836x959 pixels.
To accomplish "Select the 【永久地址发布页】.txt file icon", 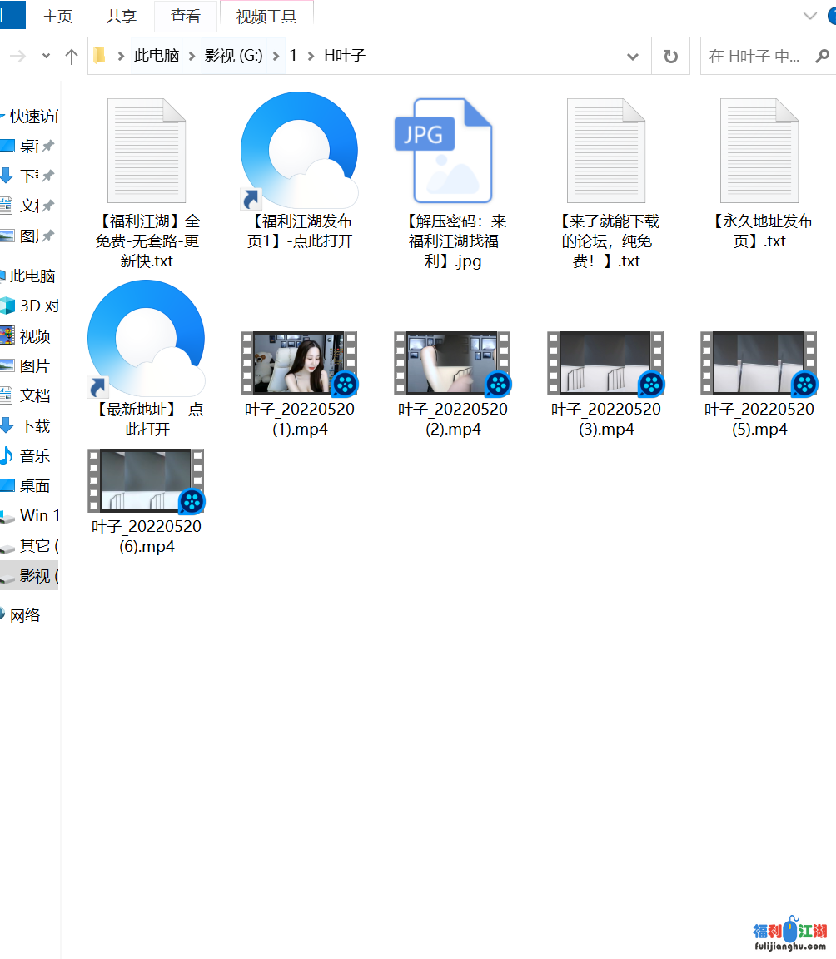I will [x=759, y=151].
